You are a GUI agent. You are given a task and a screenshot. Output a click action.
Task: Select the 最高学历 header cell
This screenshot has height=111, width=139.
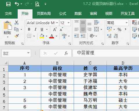123,68
